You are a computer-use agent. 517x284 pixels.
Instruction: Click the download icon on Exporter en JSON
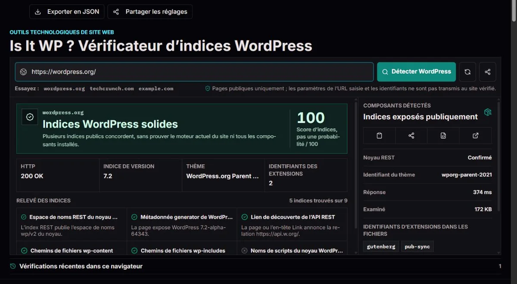pos(38,12)
